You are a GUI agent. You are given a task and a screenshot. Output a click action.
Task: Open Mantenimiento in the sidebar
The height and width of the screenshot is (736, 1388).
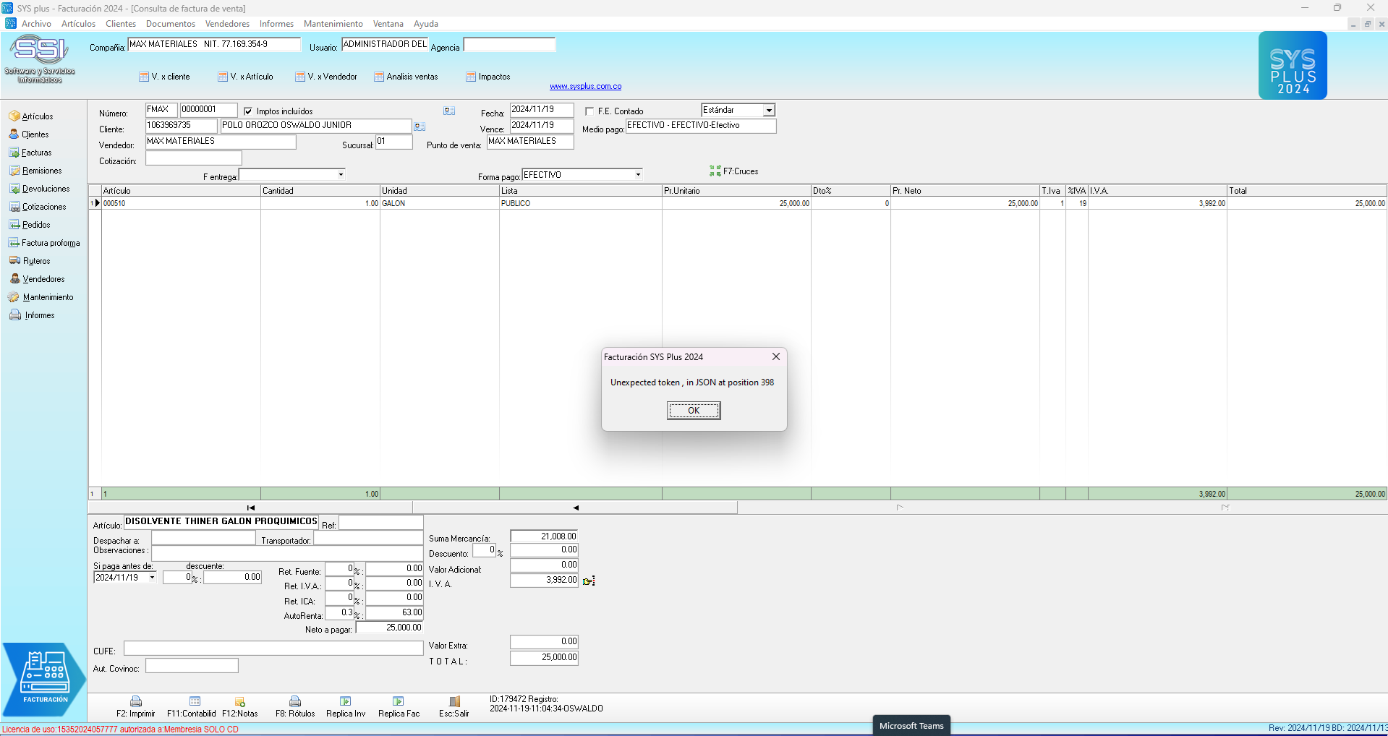pos(41,297)
